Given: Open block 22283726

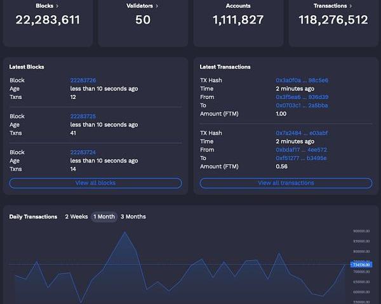Looking at the screenshot, I should coord(83,81).
